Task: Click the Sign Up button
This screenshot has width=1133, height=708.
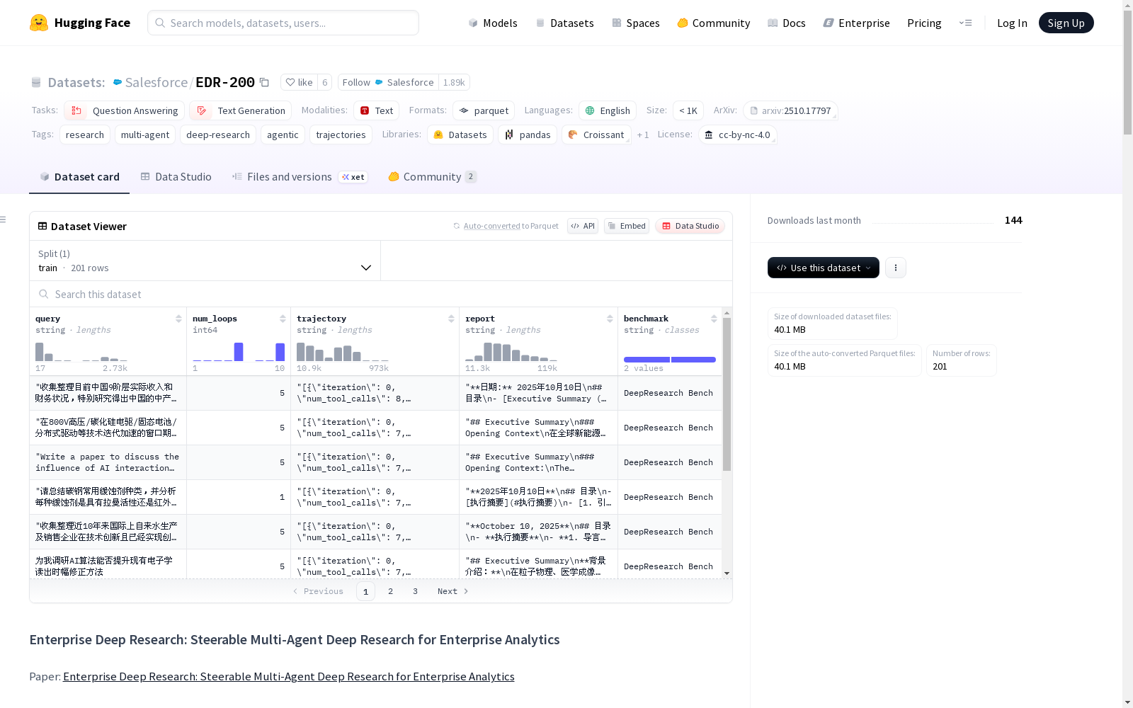Action: pos(1066,23)
